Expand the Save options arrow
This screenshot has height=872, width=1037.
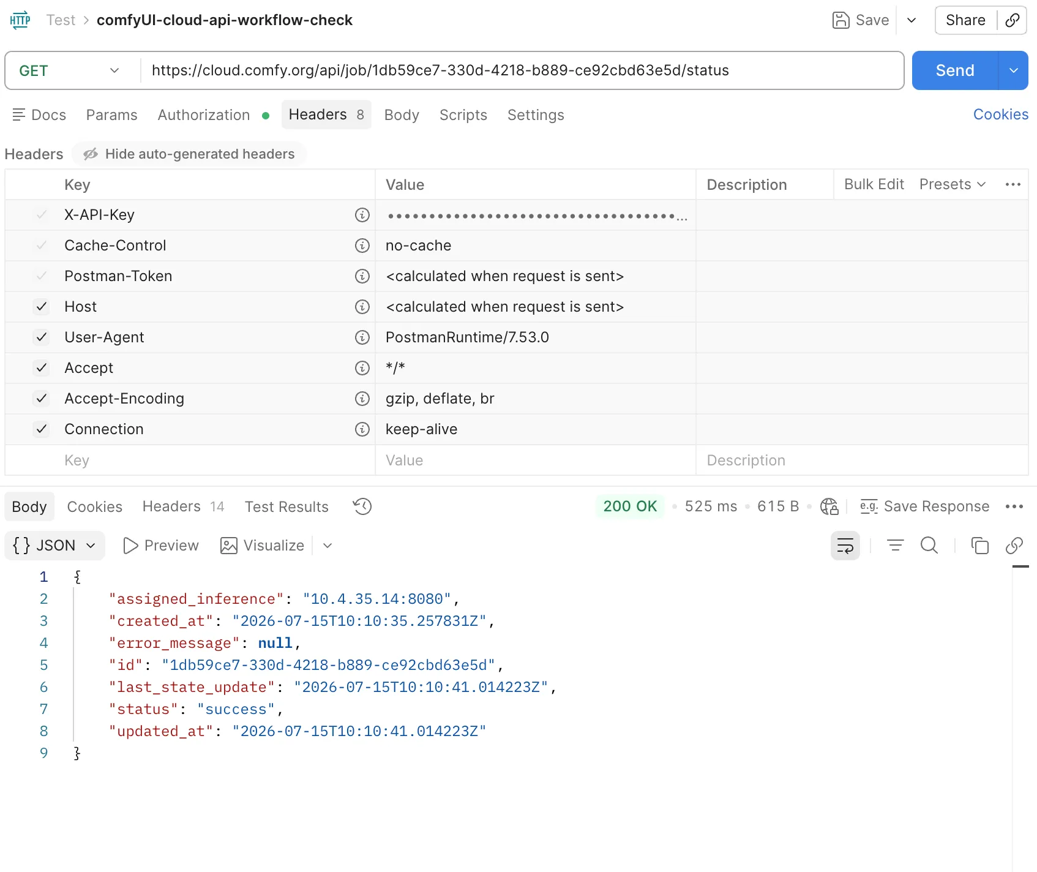[912, 20]
